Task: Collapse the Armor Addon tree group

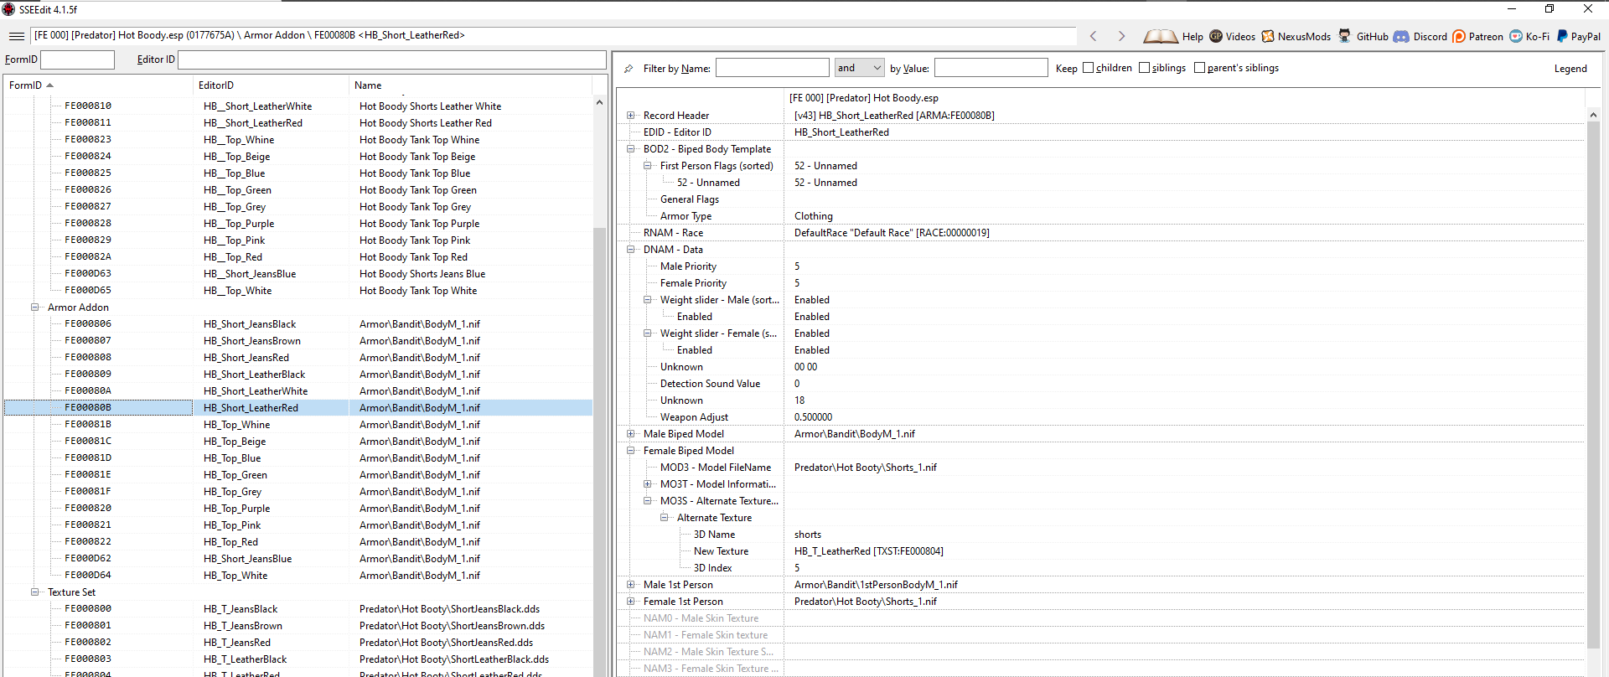Action: point(35,307)
